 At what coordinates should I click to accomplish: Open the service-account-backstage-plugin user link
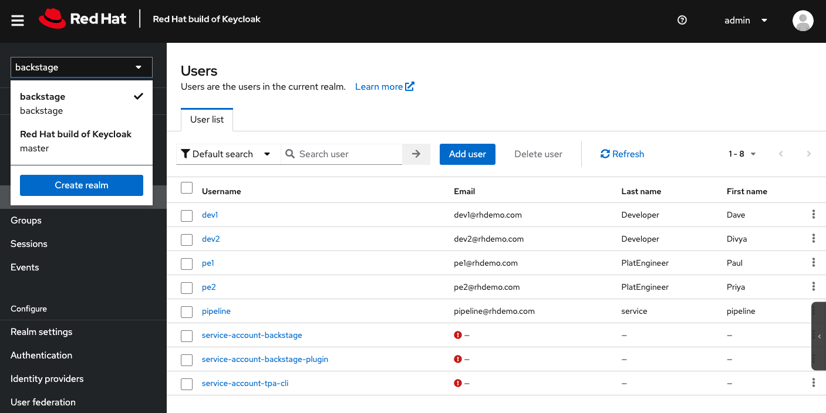point(265,359)
